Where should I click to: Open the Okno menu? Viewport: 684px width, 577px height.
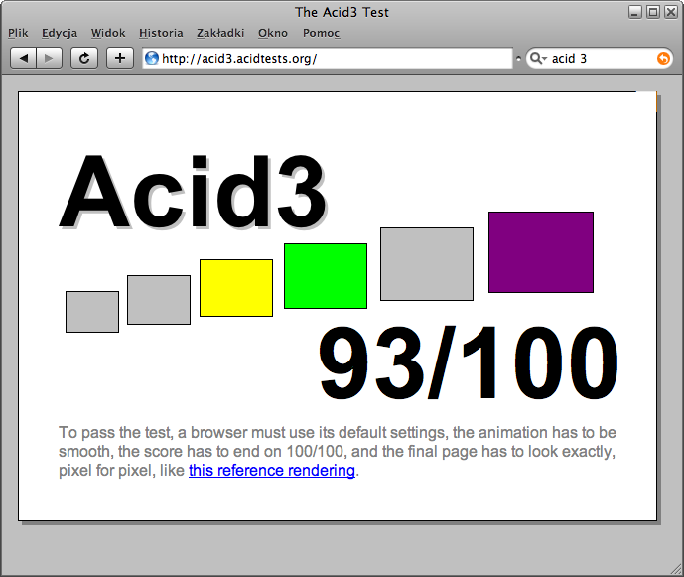(x=273, y=33)
